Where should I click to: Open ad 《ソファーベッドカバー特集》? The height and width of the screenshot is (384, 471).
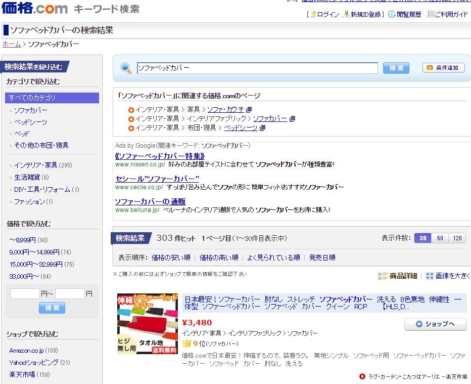[160, 156]
